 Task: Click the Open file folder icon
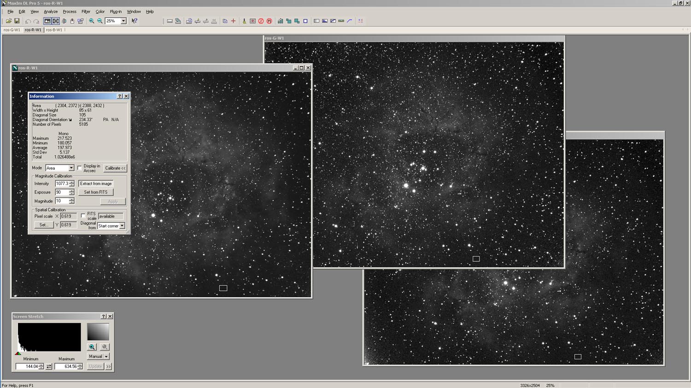click(x=8, y=21)
